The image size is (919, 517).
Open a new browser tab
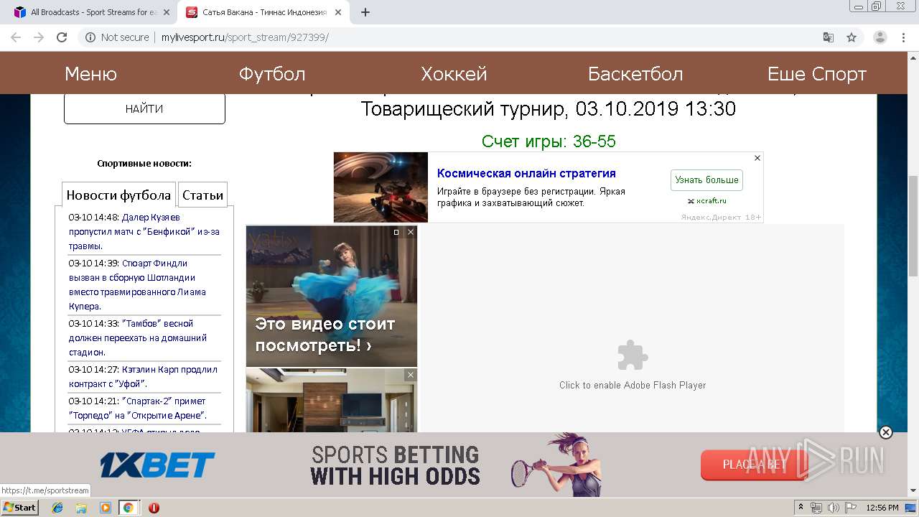[x=365, y=12]
